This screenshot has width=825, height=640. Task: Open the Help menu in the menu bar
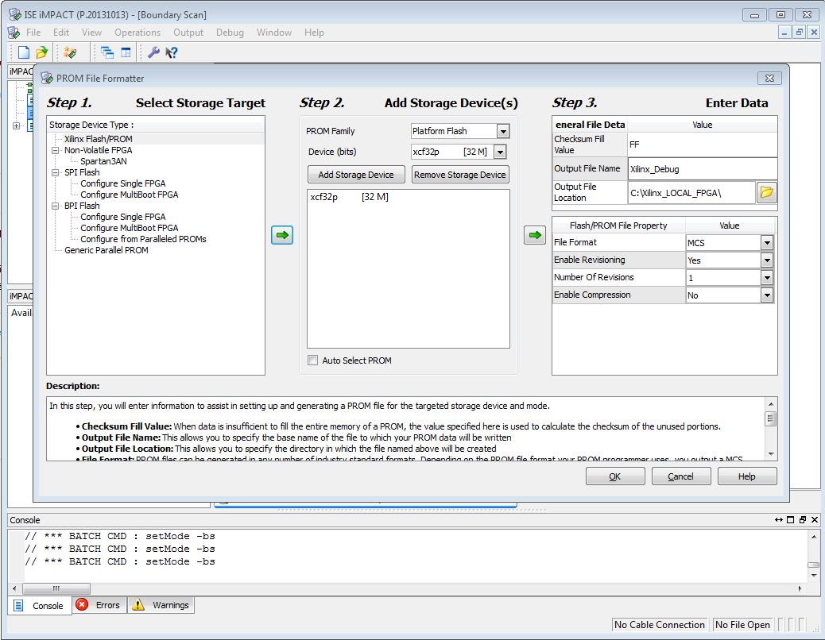click(x=314, y=33)
